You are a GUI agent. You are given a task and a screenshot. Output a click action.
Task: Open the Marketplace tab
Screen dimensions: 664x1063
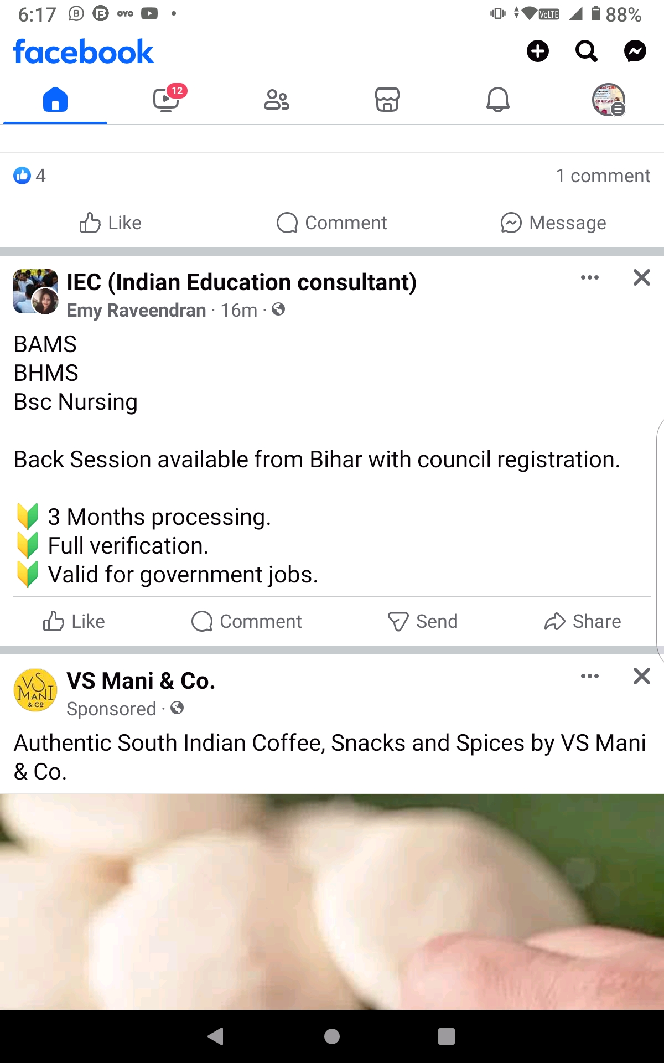click(x=387, y=100)
